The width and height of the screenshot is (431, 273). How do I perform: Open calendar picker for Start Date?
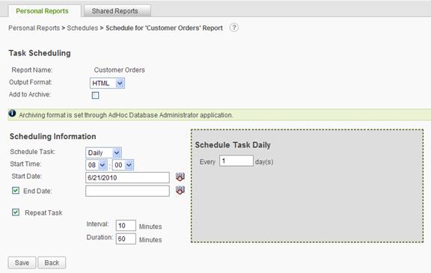pyautogui.click(x=180, y=177)
